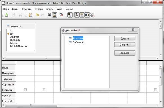This screenshot has width=164, height=108.
Task: Toggle the Design View icon
Action: [55, 15]
